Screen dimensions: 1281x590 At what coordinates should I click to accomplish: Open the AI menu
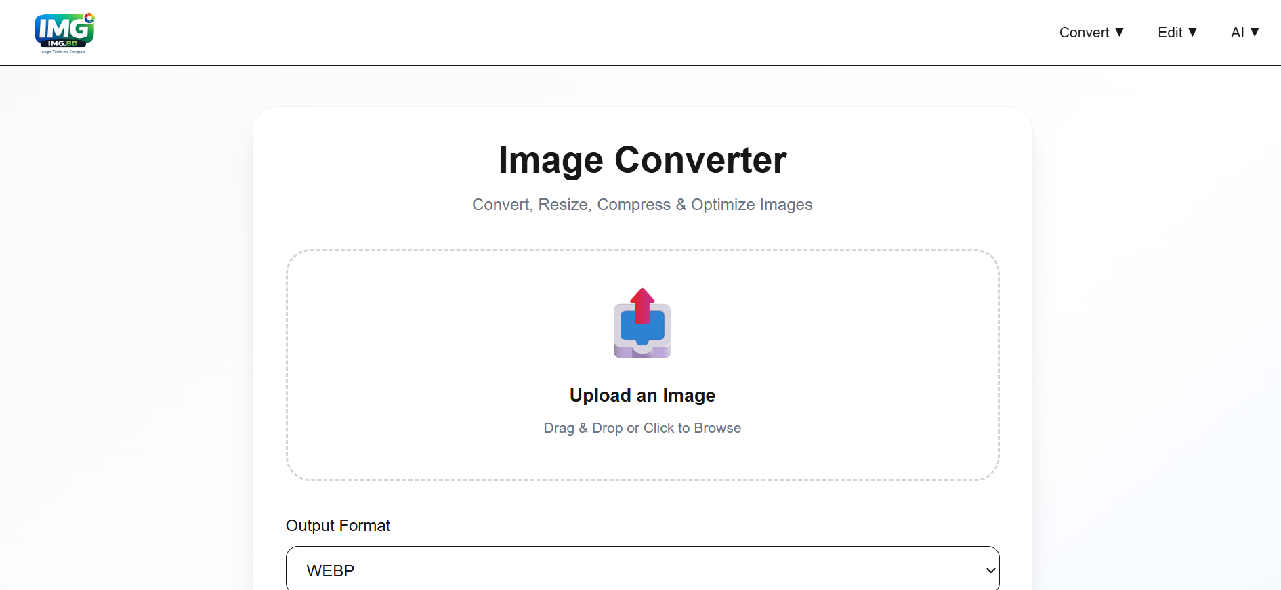1245,33
